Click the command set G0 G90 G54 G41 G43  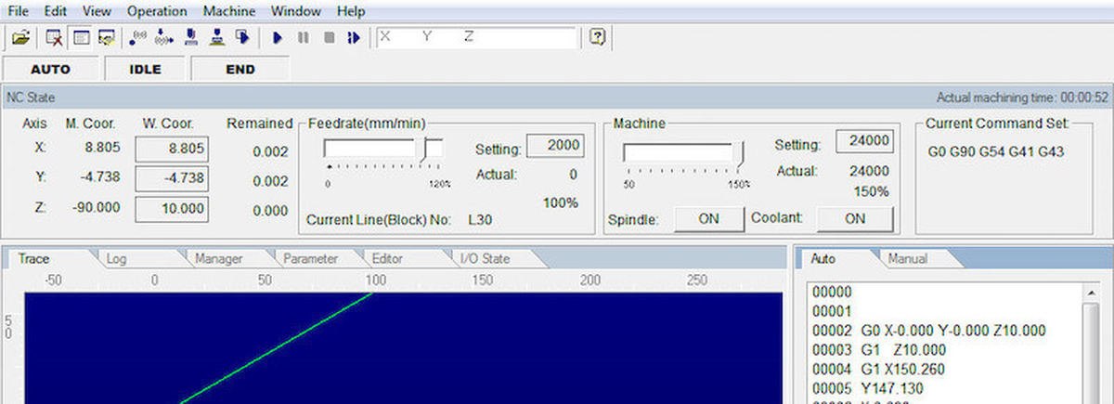(995, 150)
